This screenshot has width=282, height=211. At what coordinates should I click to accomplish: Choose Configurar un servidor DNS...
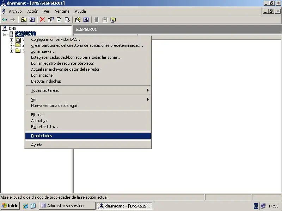click(x=88, y=39)
